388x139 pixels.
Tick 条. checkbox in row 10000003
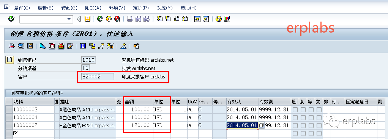coord(303,109)
